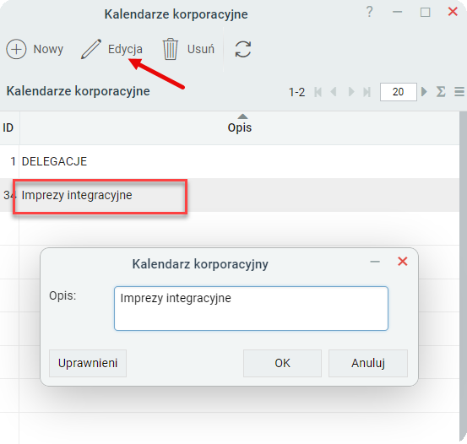
Task: Cancel the dialog with Anuluj
Action: click(368, 363)
